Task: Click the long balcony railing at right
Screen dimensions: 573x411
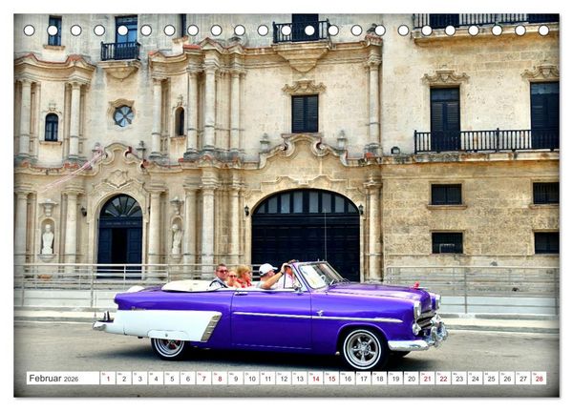Action: point(486,140)
